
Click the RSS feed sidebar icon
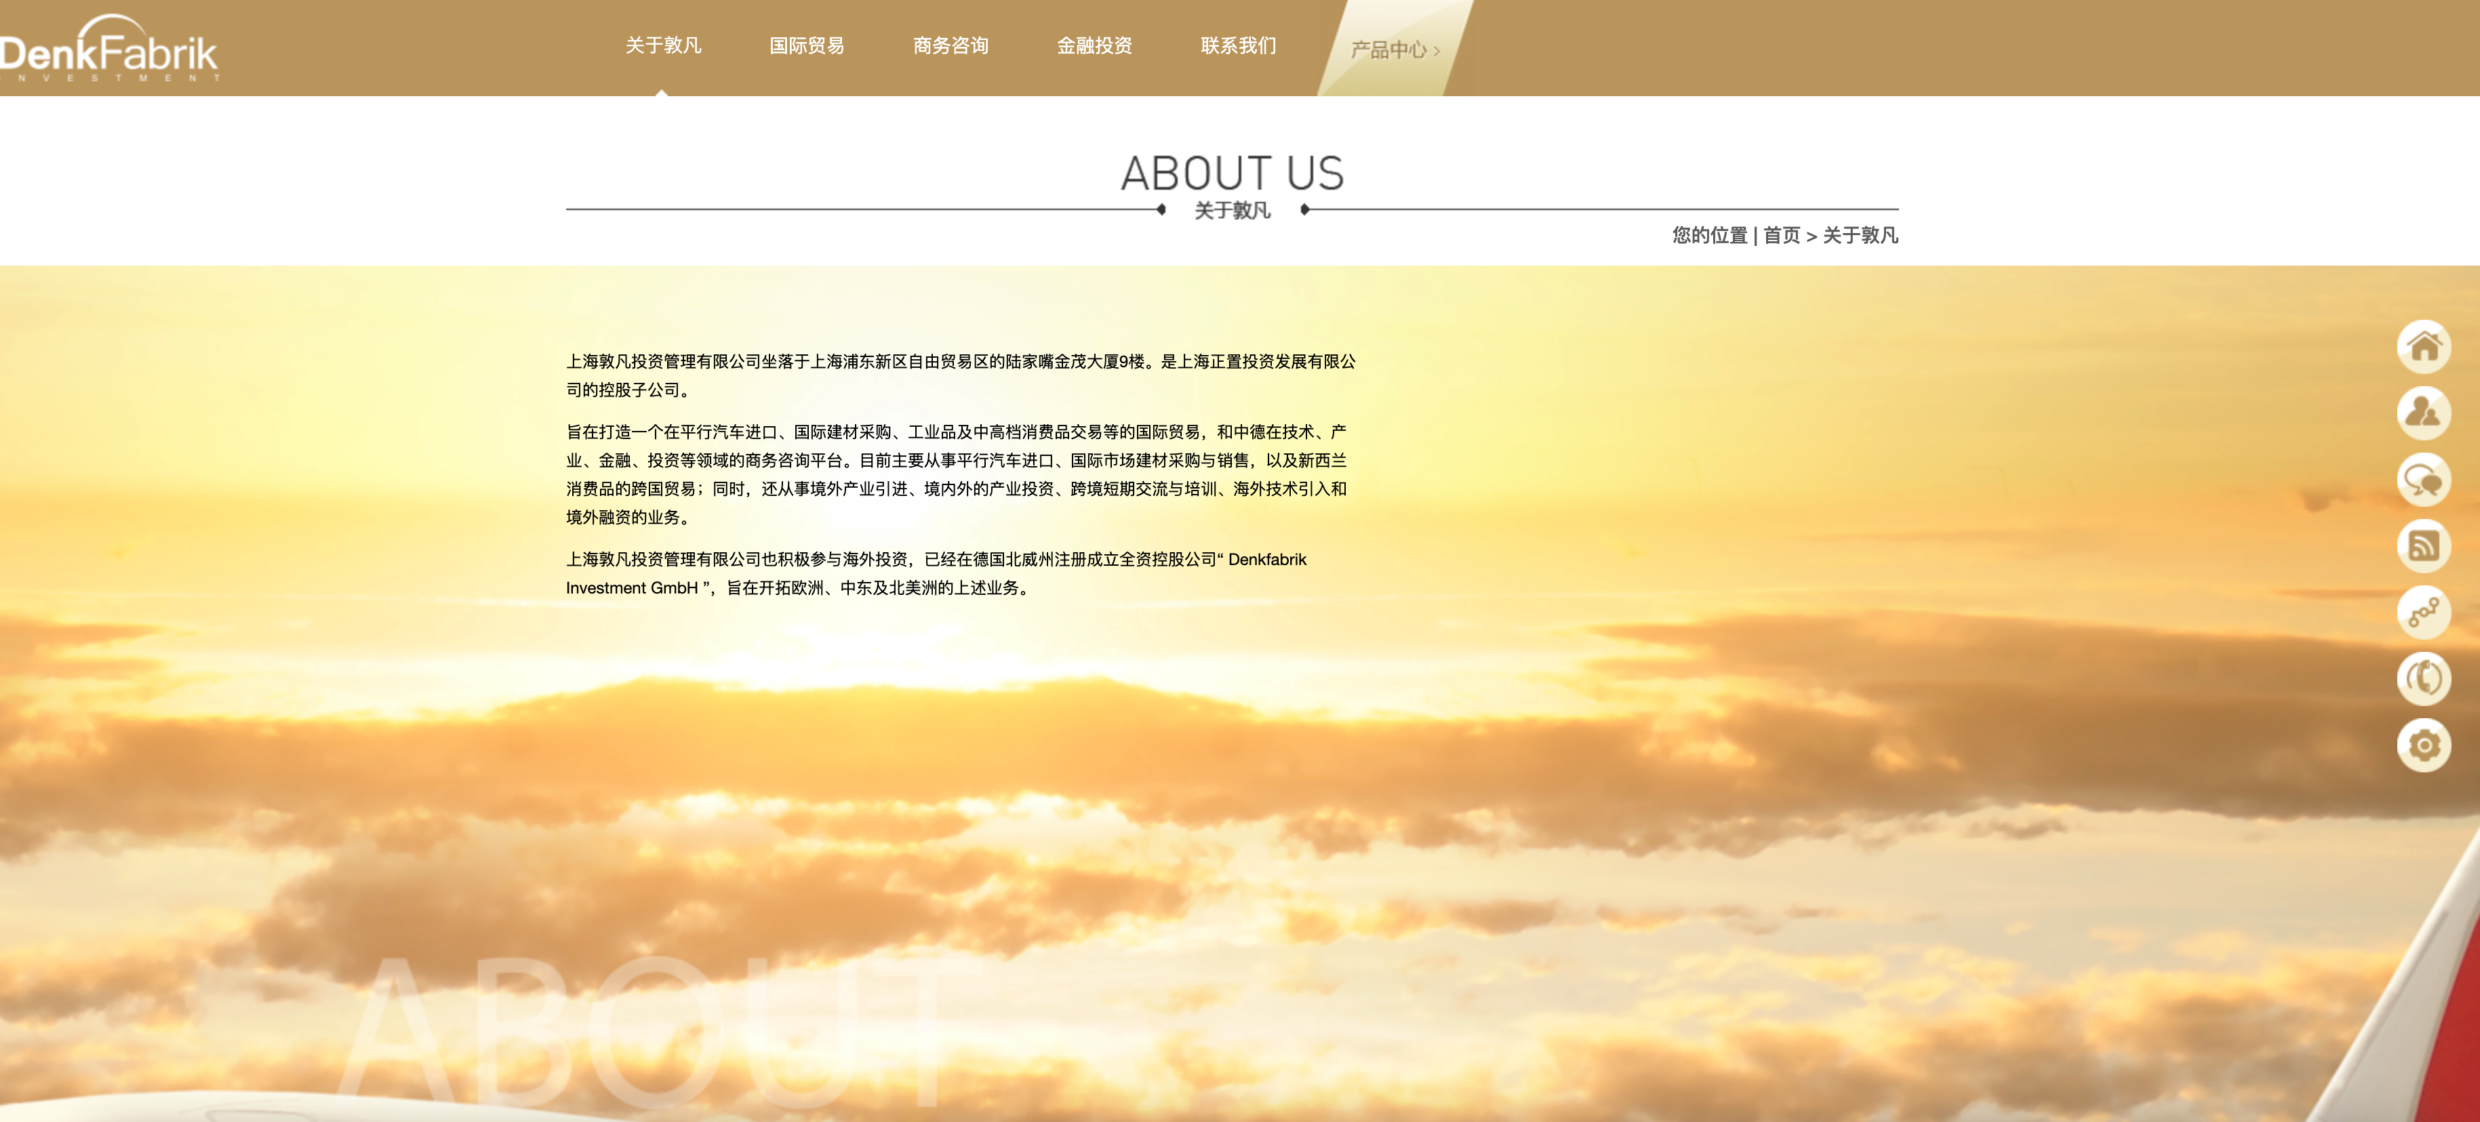(2423, 545)
